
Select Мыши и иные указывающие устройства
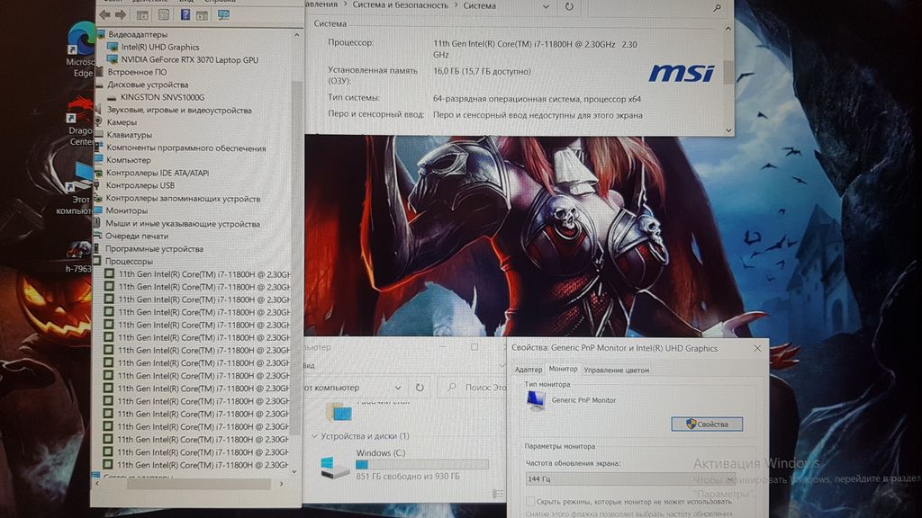pyautogui.click(x=182, y=223)
